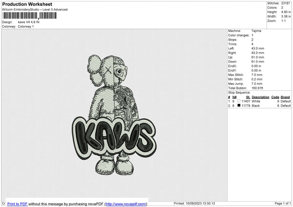The image size is (293, 207).
Task: Click the White thread color swatch
Action: (x=239, y=101)
